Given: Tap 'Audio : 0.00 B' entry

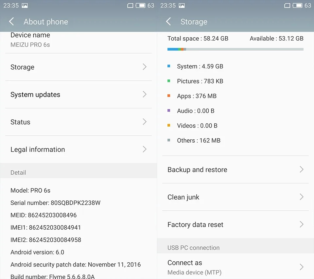Looking at the screenshot, I should pyautogui.click(x=196, y=111).
